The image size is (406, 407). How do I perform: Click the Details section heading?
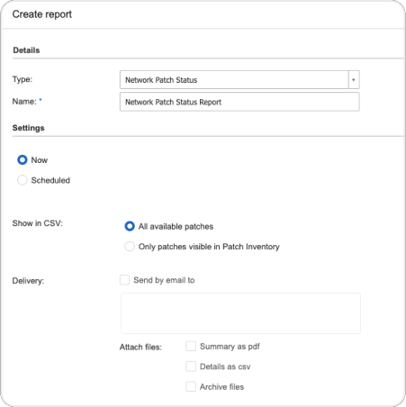click(26, 50)
